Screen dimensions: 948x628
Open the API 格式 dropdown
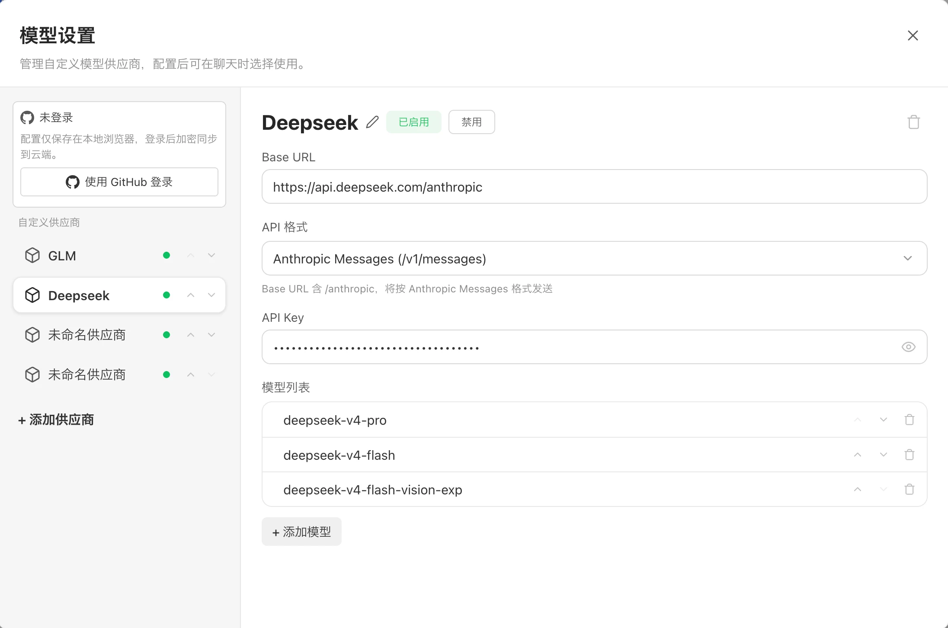(594, 258)
